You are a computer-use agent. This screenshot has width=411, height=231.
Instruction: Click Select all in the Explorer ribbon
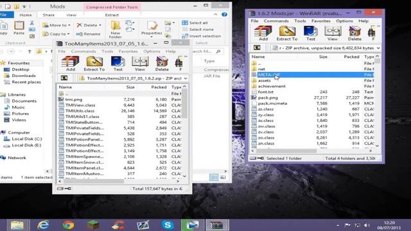195,23
